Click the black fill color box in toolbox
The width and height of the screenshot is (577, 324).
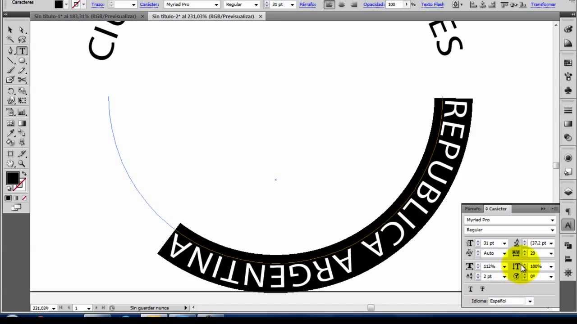tap(12, 178)
